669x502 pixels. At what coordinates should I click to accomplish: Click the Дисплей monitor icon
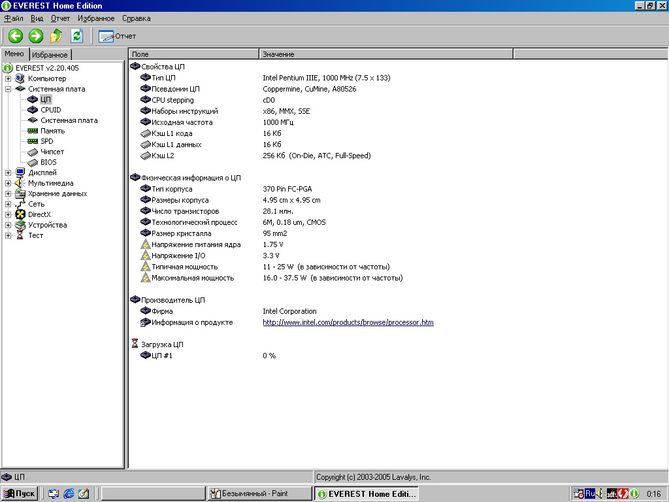click(x=20, y=173)
